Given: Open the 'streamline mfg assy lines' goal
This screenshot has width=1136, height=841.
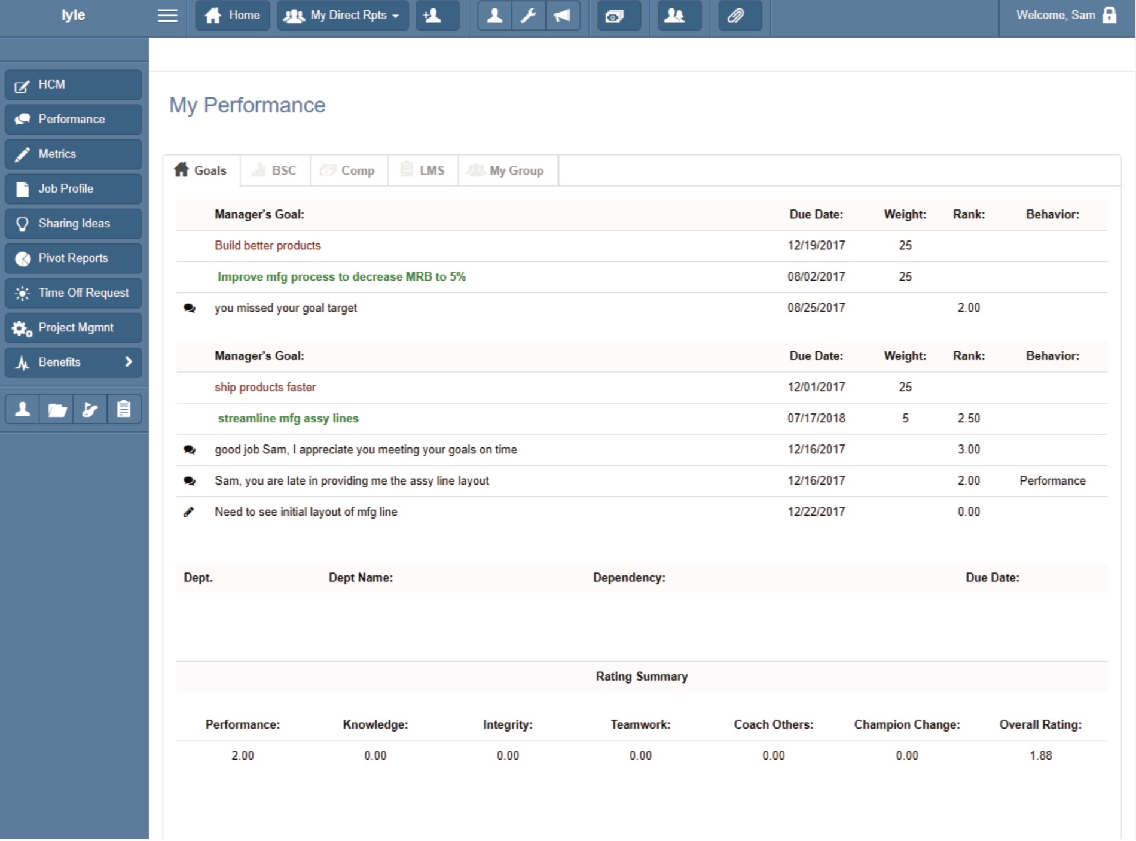Looking at the screenshot, I should click(x=288, y=419).
